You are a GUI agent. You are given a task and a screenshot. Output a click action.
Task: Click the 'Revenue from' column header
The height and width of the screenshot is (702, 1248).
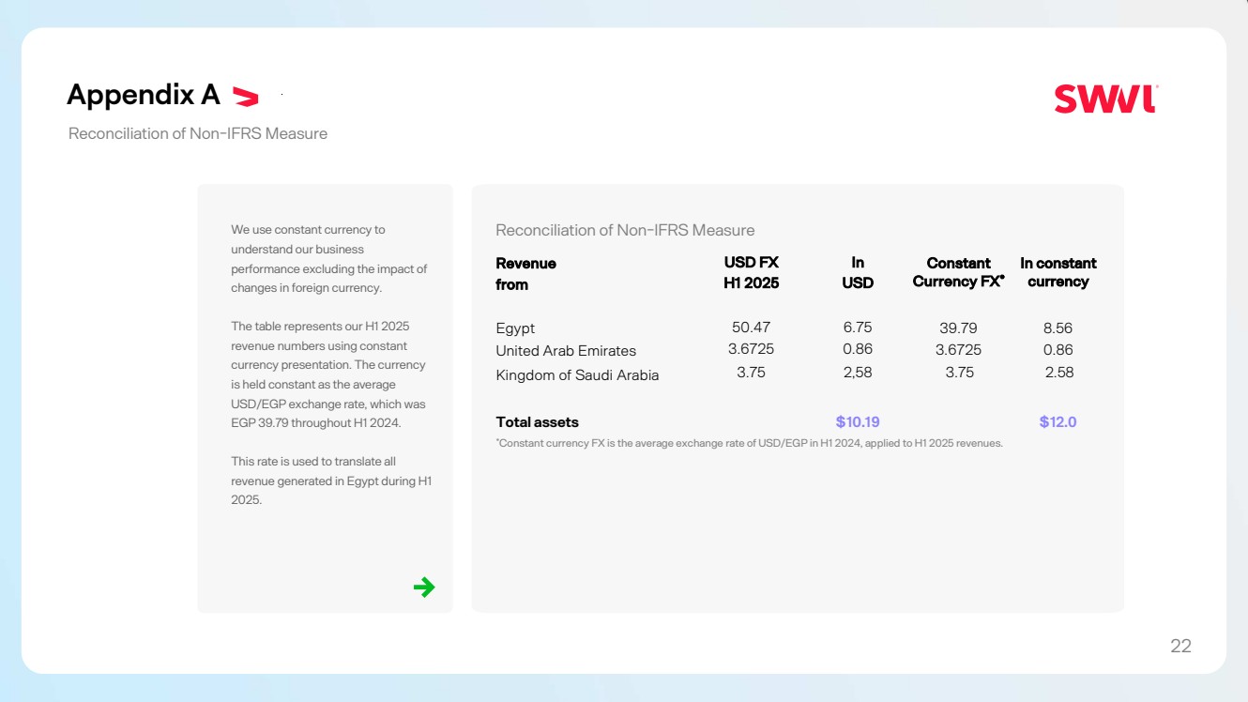(525, 273)
